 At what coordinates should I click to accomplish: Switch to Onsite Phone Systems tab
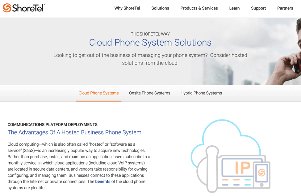pos(149,93)
